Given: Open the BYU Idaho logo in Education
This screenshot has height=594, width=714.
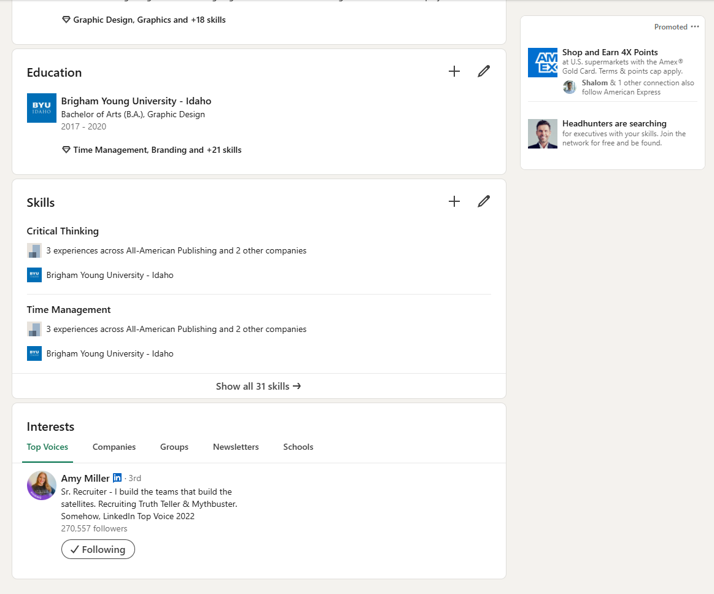Looking at the screenshot, I should [x=41, y=108].
